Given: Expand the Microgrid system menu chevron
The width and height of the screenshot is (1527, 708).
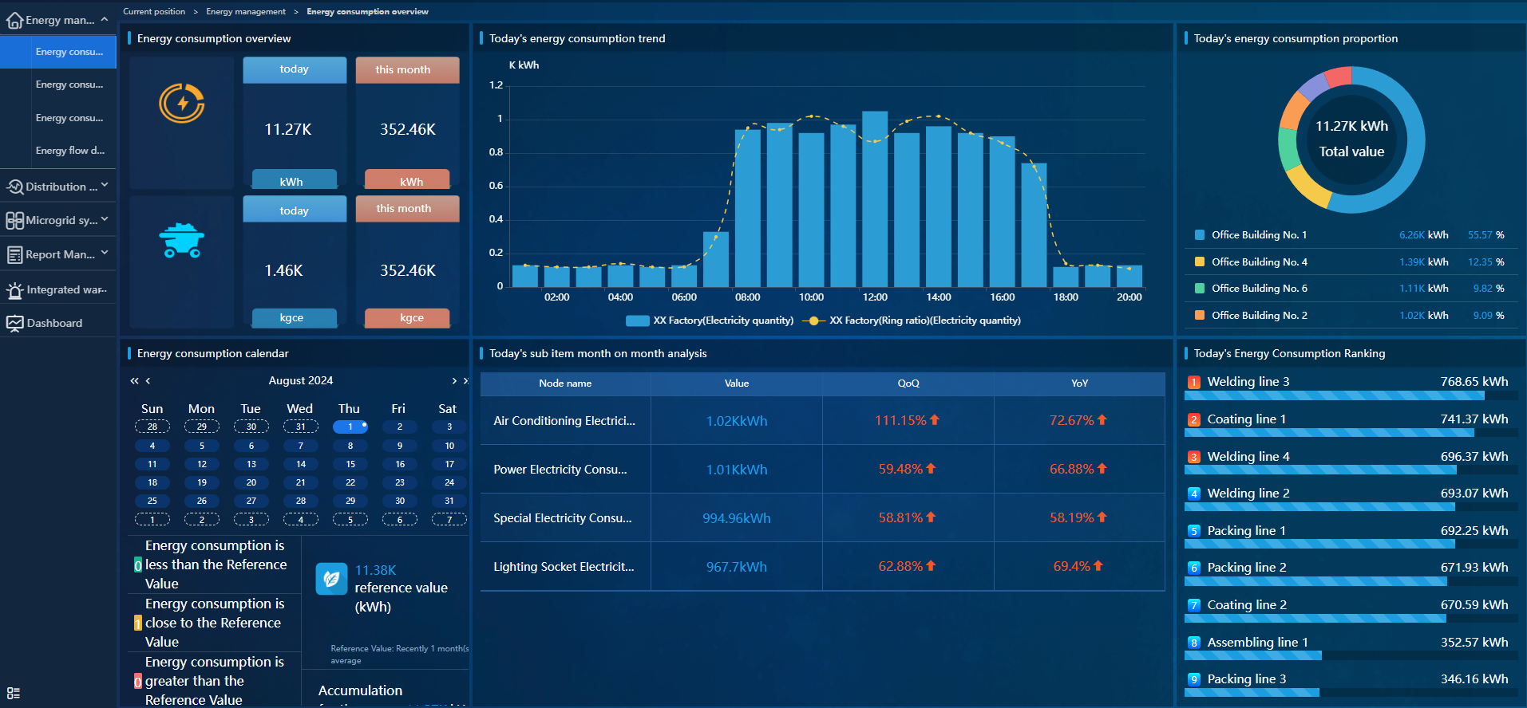Looking at the screenshot, I should pyautogui.click(x=105, y=219).
